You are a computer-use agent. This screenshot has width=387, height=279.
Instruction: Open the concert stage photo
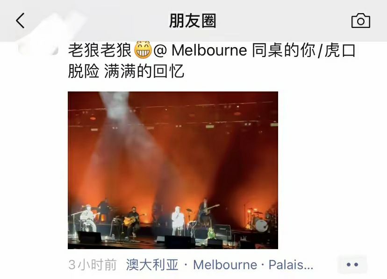[x=173, y=170]
